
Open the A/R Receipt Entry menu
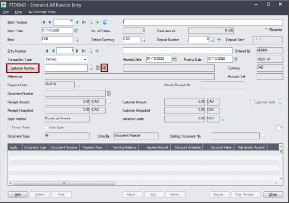click(x=42, y=12)
